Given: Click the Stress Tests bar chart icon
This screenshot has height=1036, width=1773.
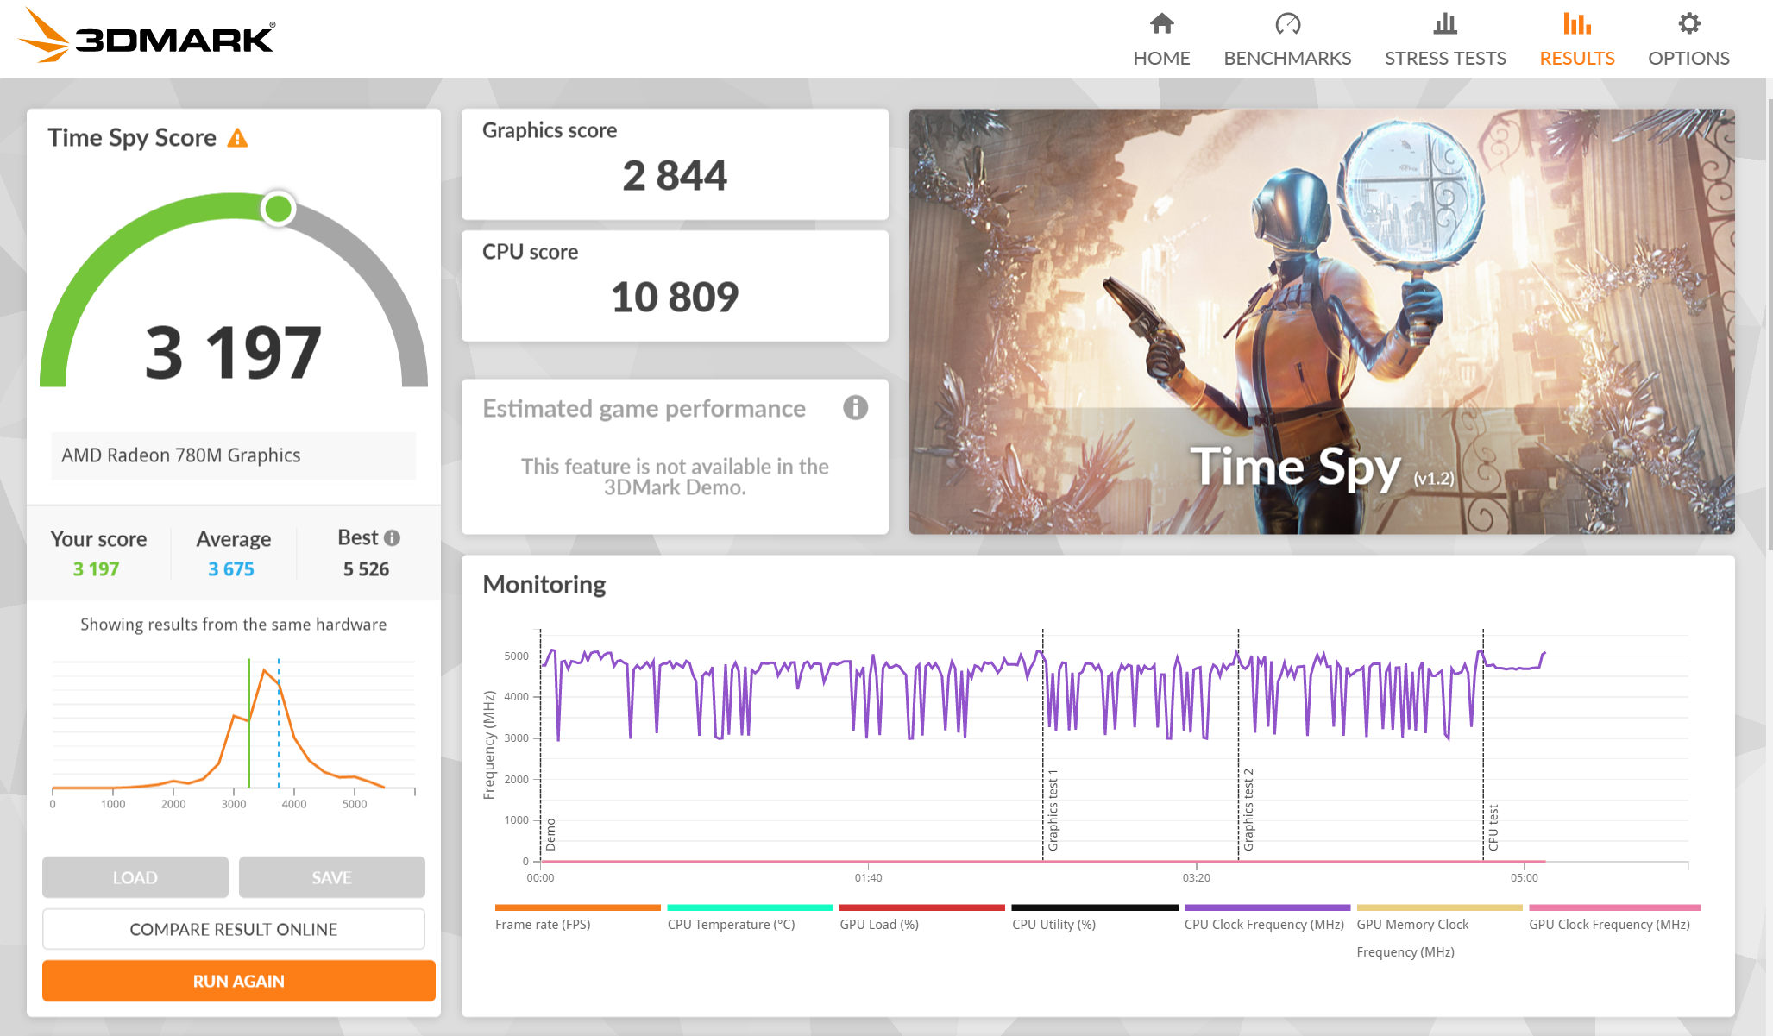Looking at the screenshot, I should [1445, 24].
